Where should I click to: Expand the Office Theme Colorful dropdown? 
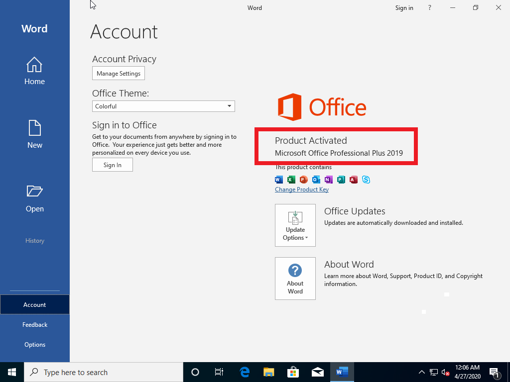click(163, 106)
